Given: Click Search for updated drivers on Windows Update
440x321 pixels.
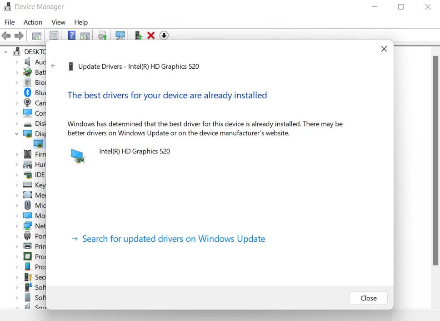Looking at the screenshot, I should pos(174,239).
